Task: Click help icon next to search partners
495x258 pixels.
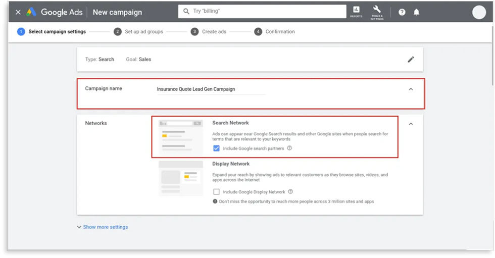Action: point(290,148)
